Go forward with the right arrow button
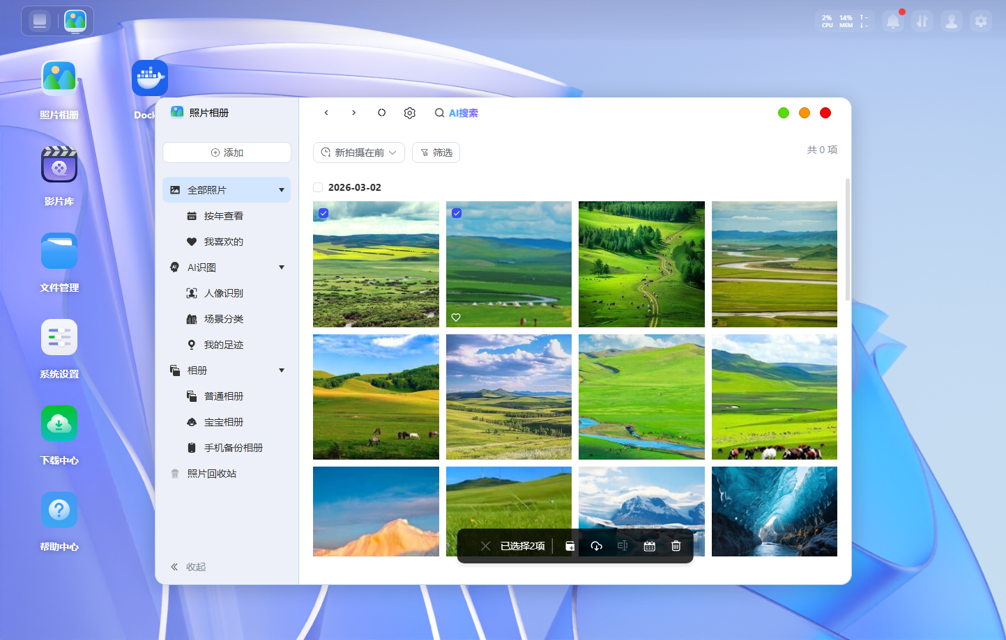 [x=354, y=113]
